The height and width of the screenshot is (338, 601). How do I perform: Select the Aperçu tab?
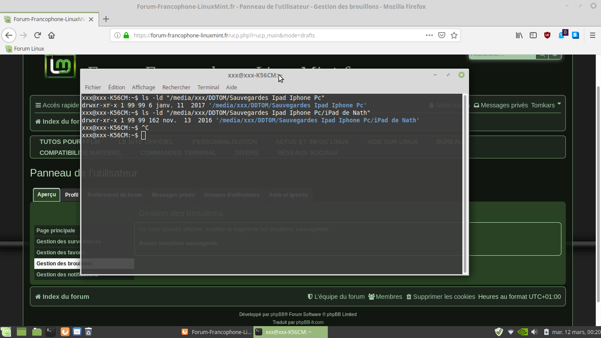click(47, 195)
